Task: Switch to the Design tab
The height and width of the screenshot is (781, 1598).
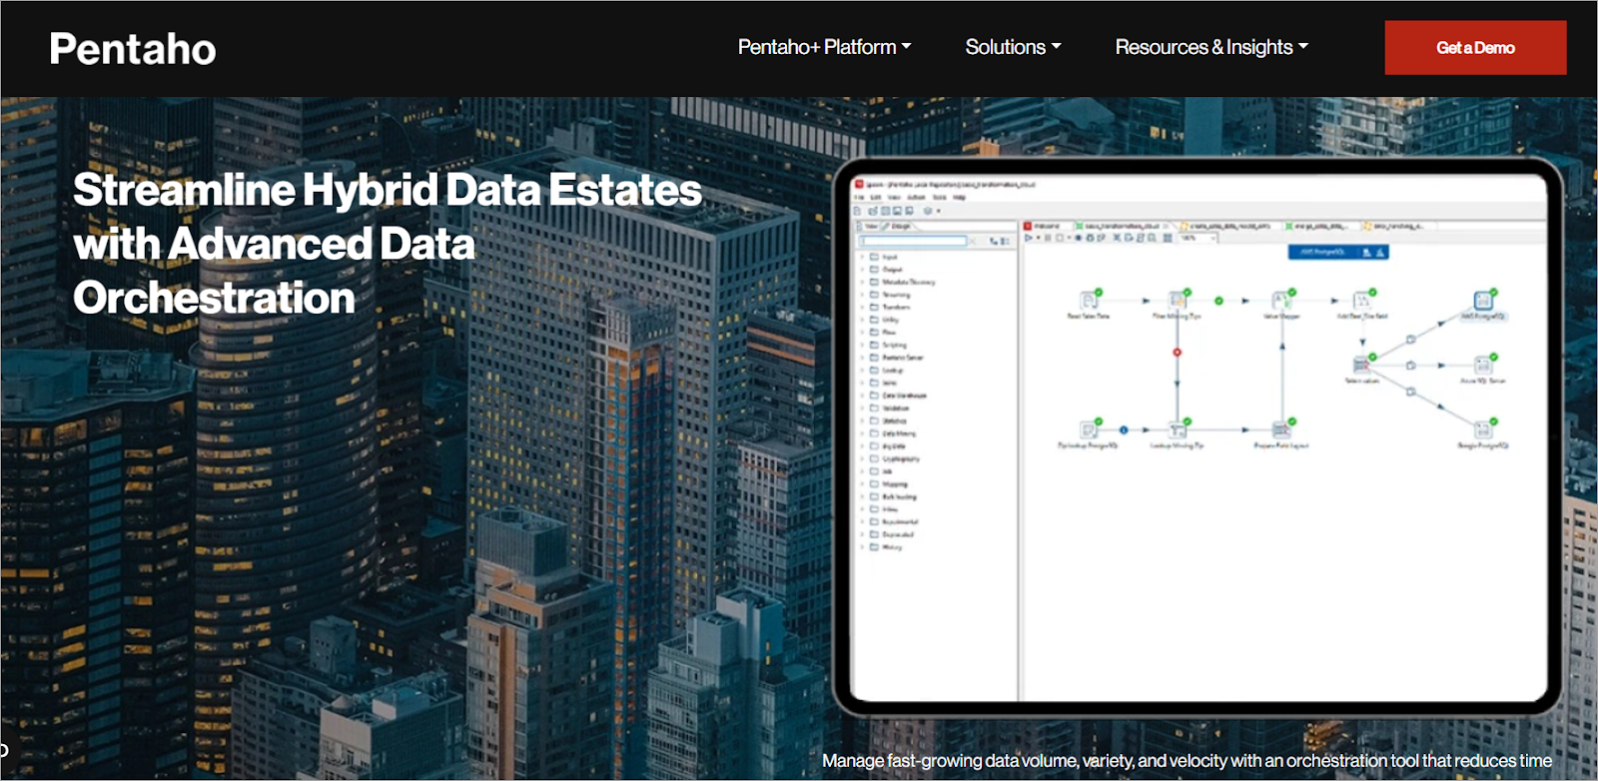Action: coord(898,227)
